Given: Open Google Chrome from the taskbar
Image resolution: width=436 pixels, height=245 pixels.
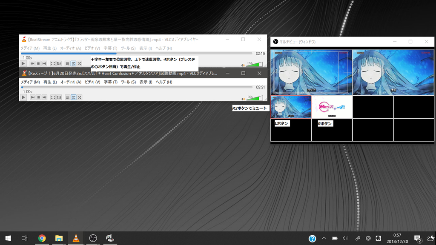Looking at the screenshot, I should coord(42,238).
